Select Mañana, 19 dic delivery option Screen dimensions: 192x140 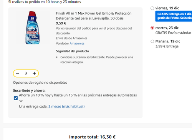coord(152,41)
